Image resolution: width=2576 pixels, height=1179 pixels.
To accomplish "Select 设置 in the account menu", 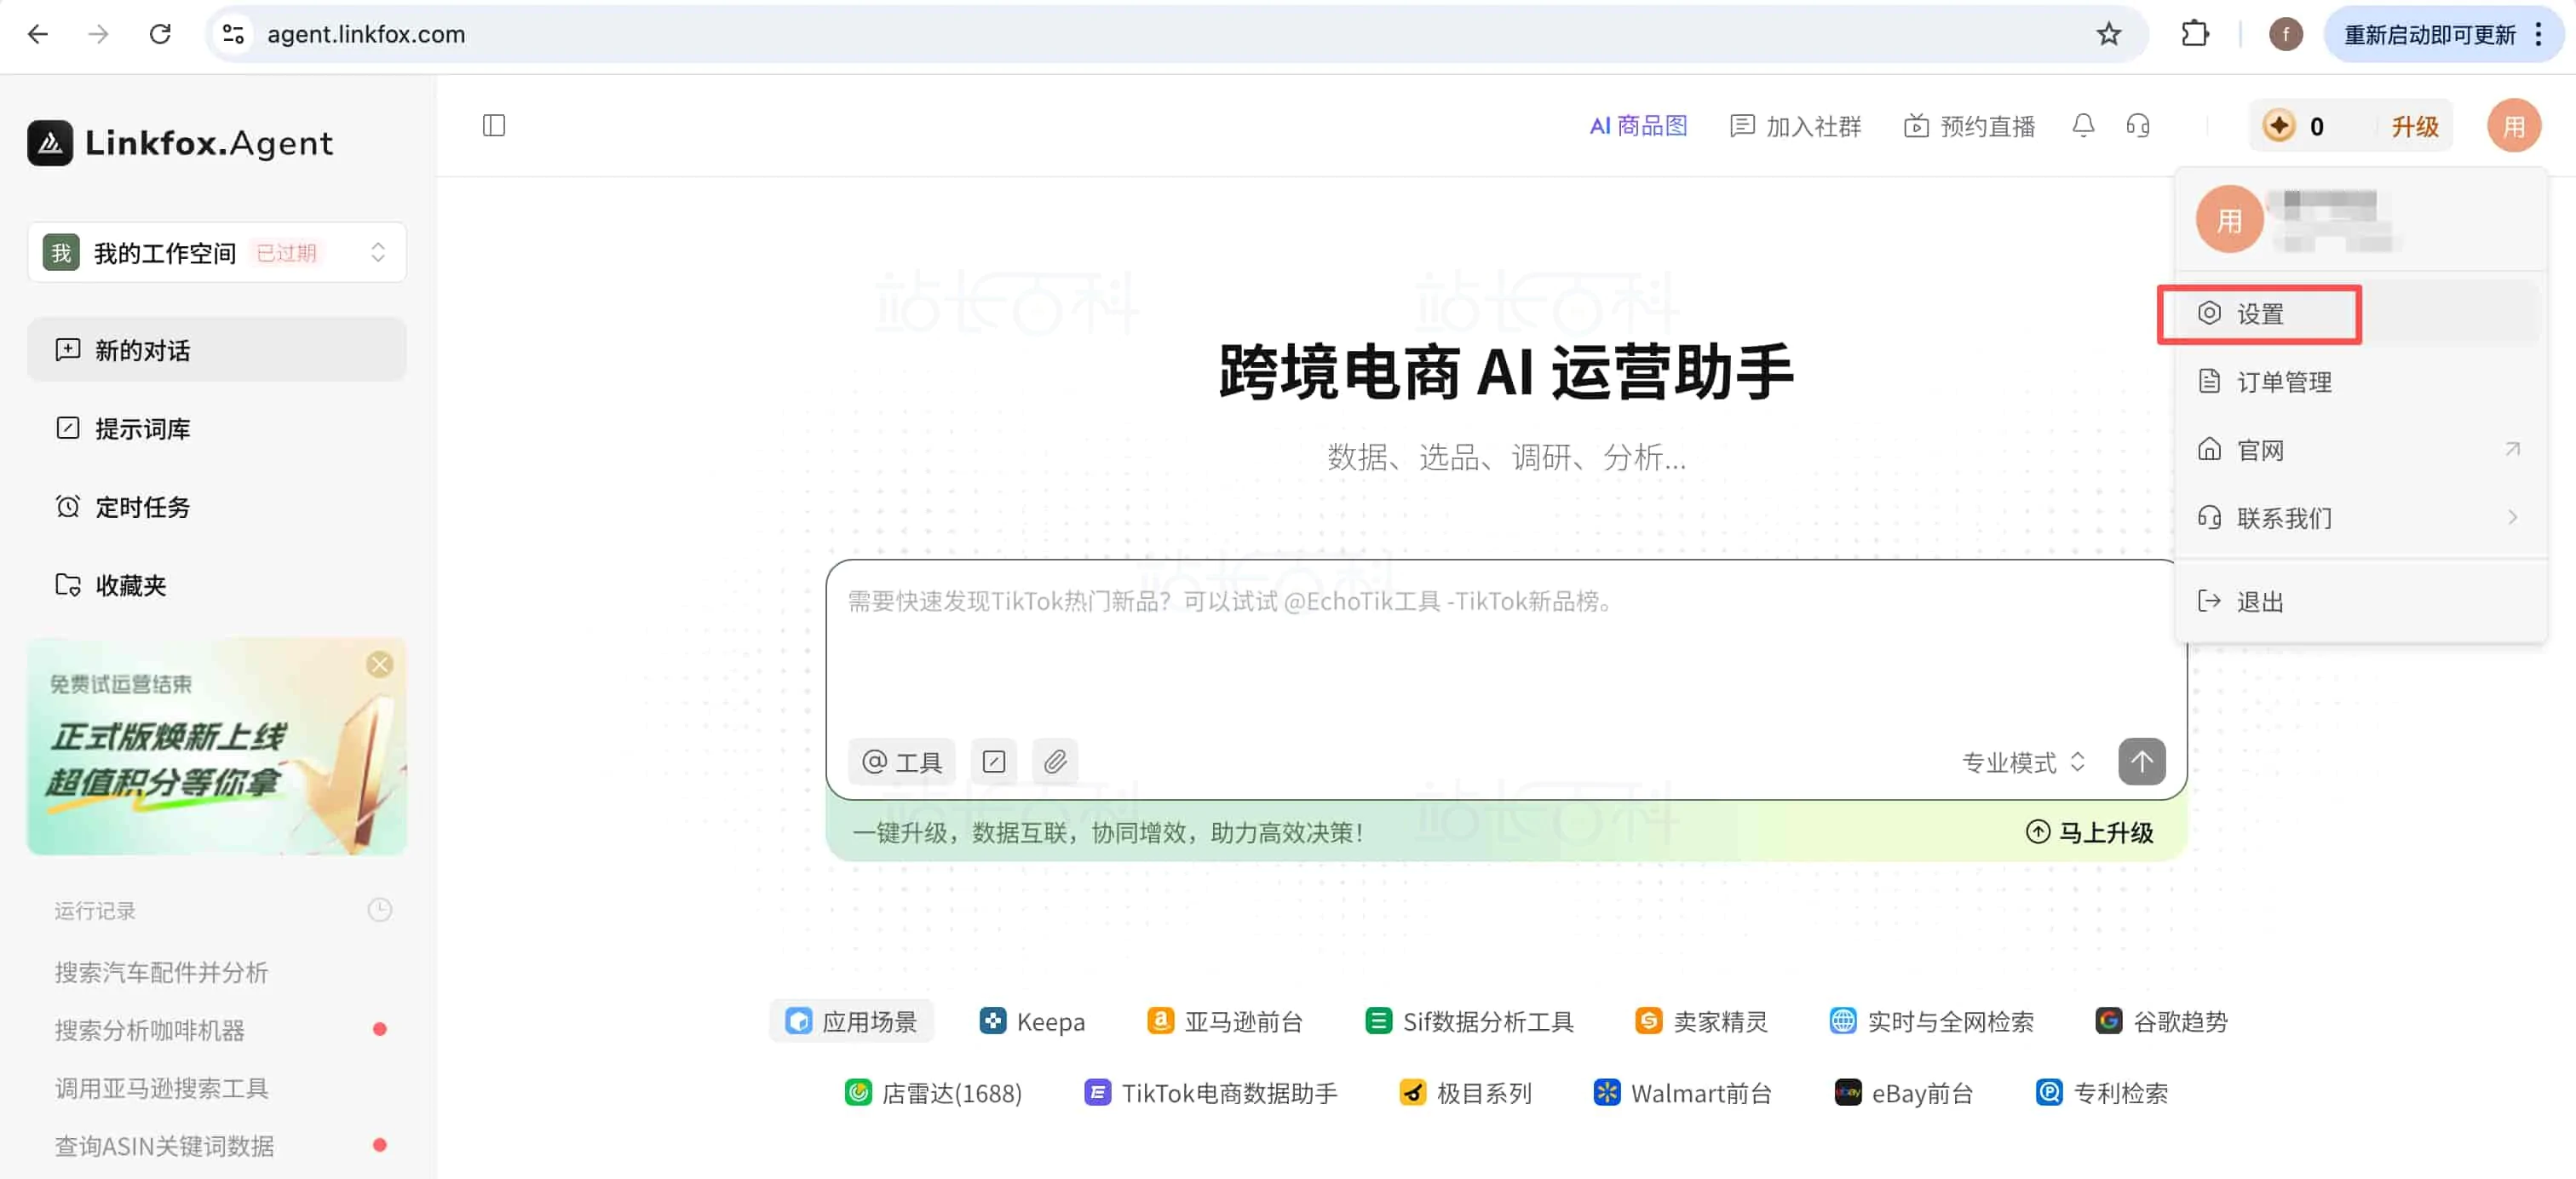I will 2260,313.
